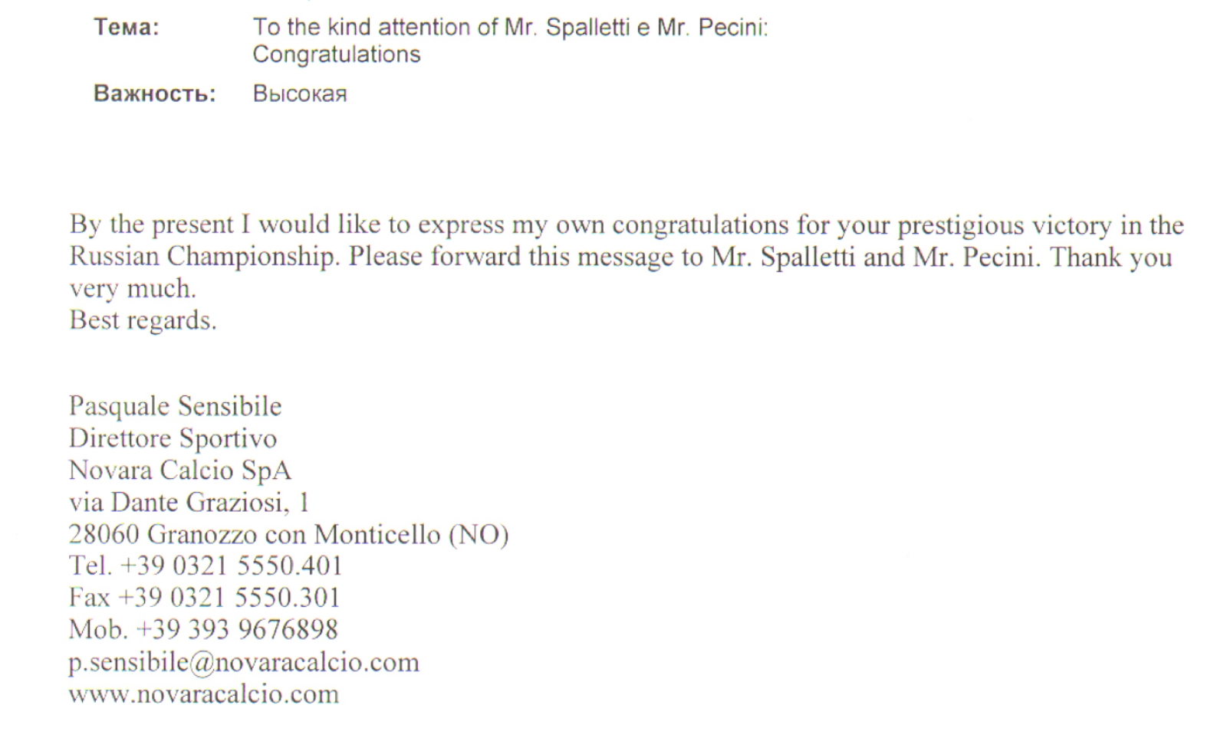1227x751 pixels.
Task: Click the Fax +39 0321 5550.301 number
Action: pos(204,598)
